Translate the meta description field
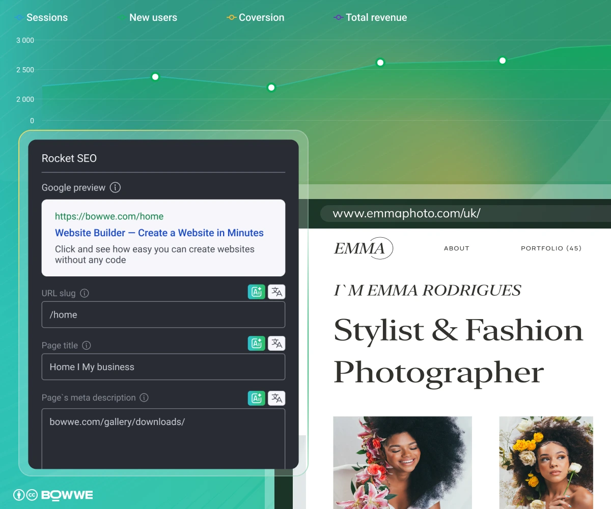This screenshot has width=611, height=509. coord(276,398)
